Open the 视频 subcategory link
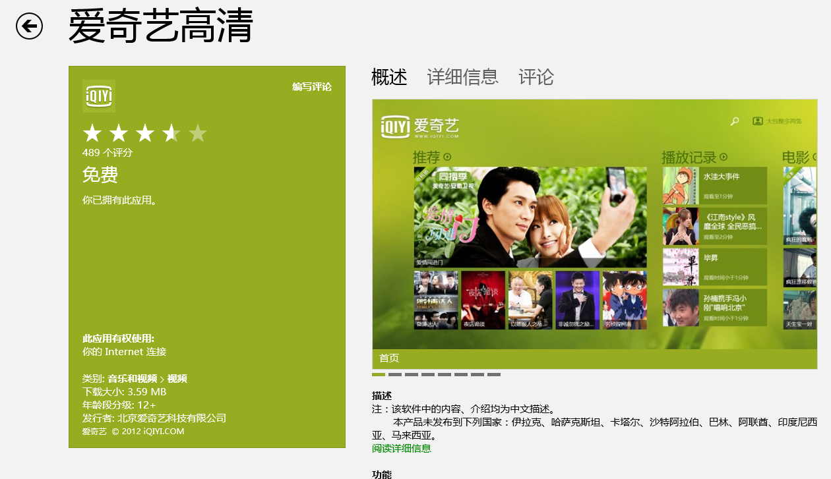Screen dimensions: 831x479 tap(177, 379)
